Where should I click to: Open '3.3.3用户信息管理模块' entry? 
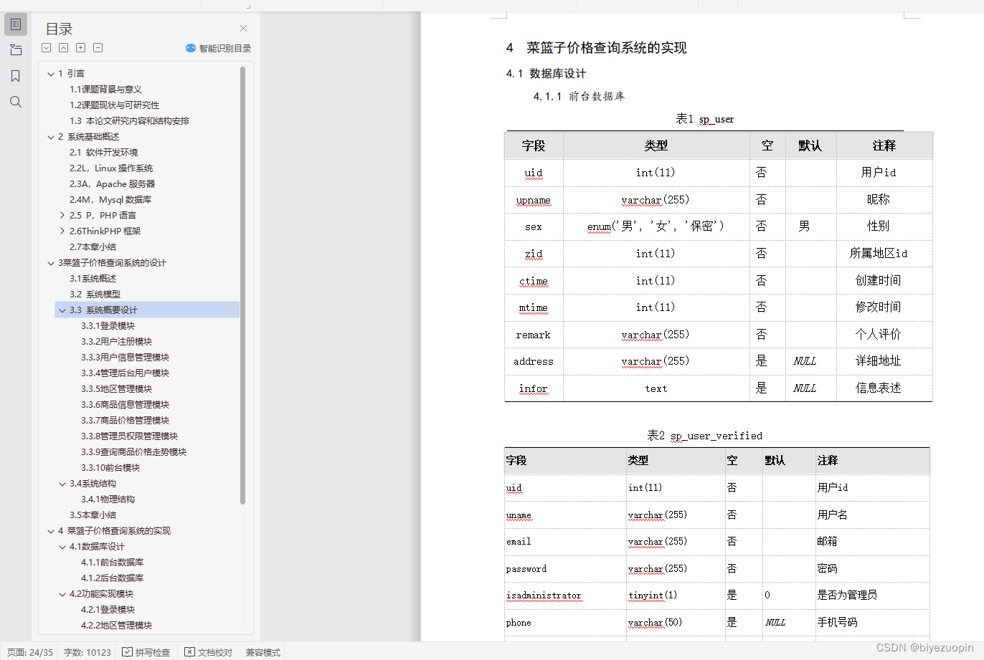[x=125, y=358]
